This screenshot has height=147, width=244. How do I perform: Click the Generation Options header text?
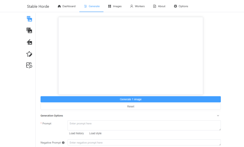[x=52, y=116]
